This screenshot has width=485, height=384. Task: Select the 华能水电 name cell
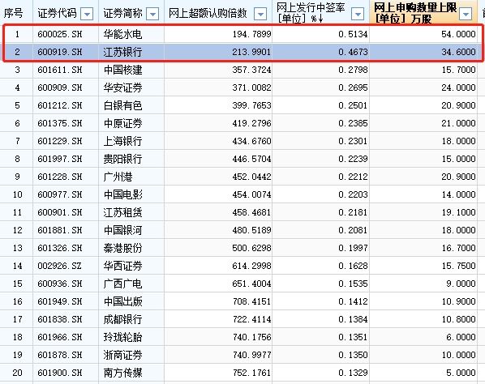(x=122, y=34)
